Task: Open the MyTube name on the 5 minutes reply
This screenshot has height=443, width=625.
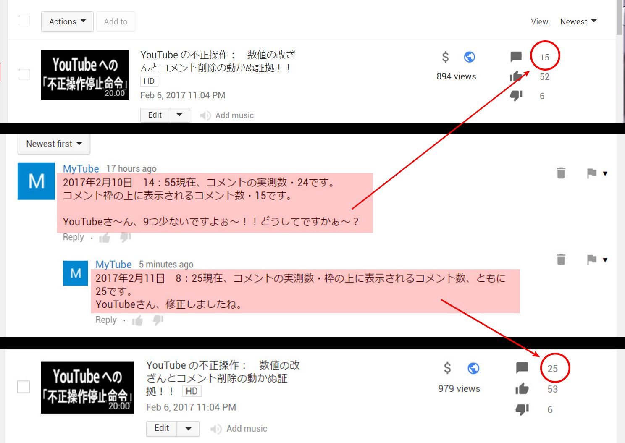Action: [113, 265]
